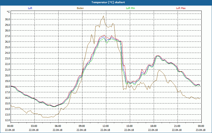Image resolution: width=212 pixels, height=133 pixels.
Task: Click the °C axis unit label
Action: point(8,12)
